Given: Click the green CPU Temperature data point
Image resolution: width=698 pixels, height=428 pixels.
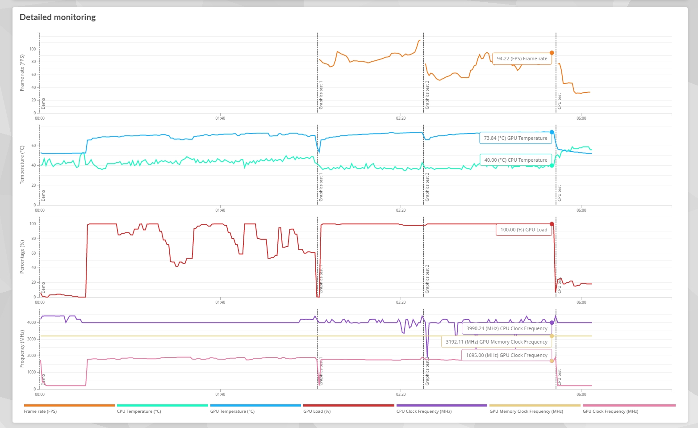Looking at the screenshot, I should pos(552,165).
